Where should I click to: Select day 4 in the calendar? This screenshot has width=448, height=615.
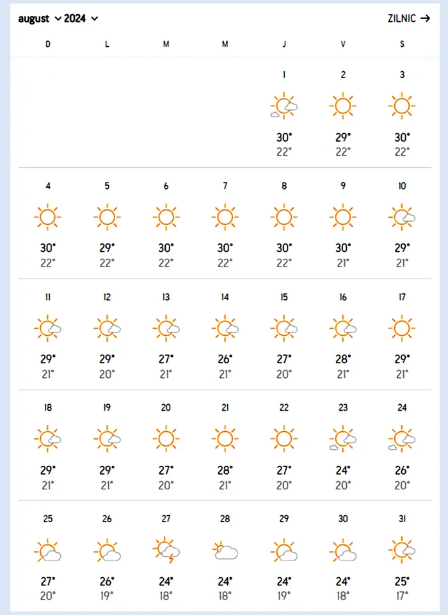[48, 186]
